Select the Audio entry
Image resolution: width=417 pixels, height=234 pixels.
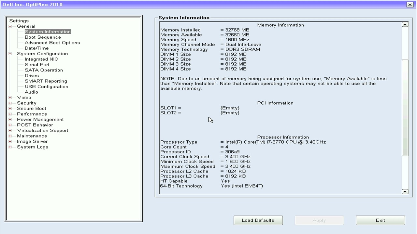point(31,92)
